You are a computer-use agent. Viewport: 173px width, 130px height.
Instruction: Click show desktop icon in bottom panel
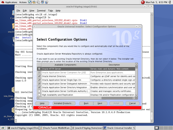pos(3,128)
